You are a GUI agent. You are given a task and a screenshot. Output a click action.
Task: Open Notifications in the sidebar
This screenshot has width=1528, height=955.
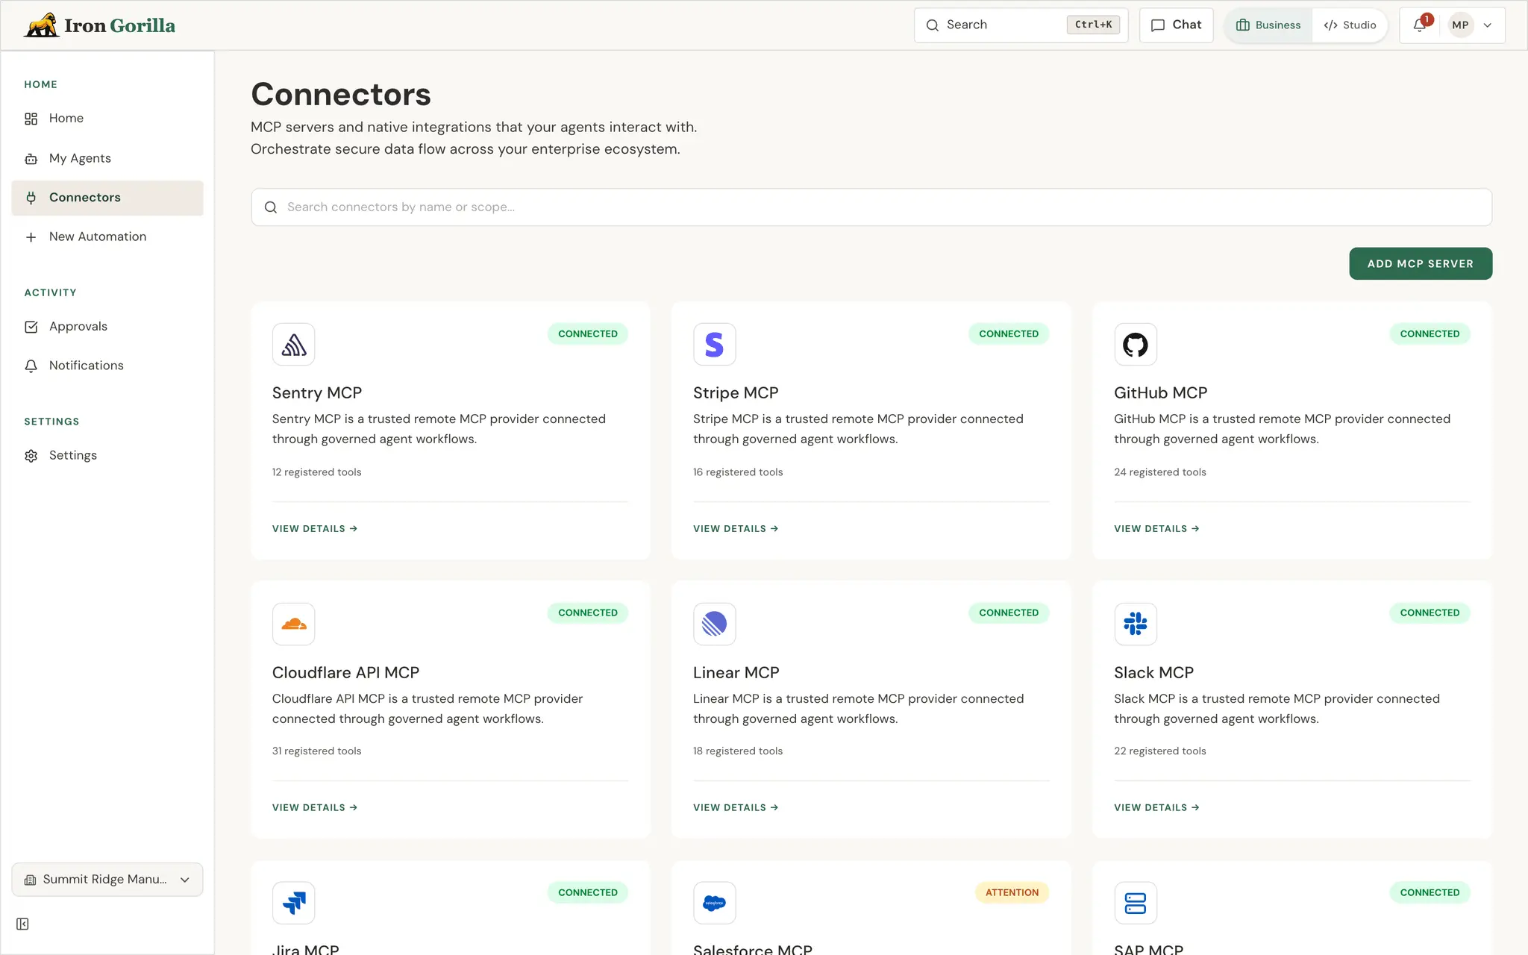[107, 366]
